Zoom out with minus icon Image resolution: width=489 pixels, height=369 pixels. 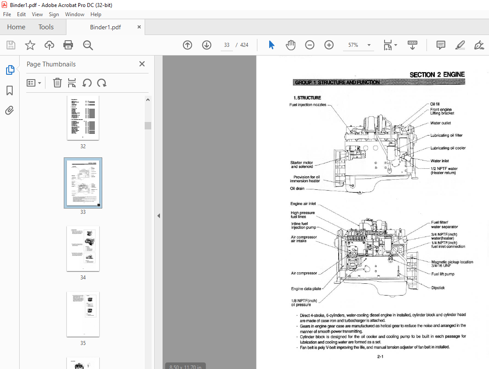point(310,45)
